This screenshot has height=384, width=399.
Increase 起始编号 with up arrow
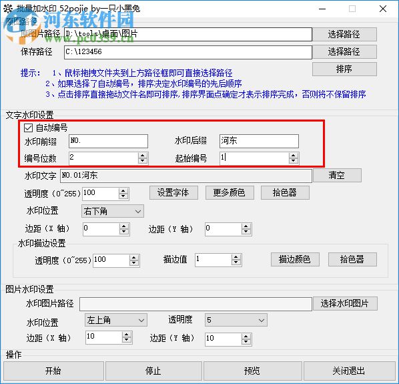pyautogui.click(x=294, y=156)
